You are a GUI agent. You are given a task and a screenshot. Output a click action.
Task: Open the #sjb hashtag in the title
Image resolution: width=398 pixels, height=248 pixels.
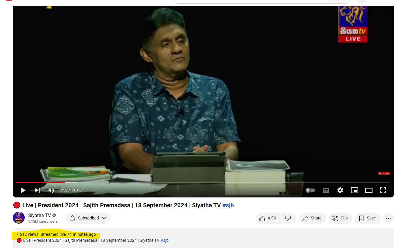coord(228,205)
